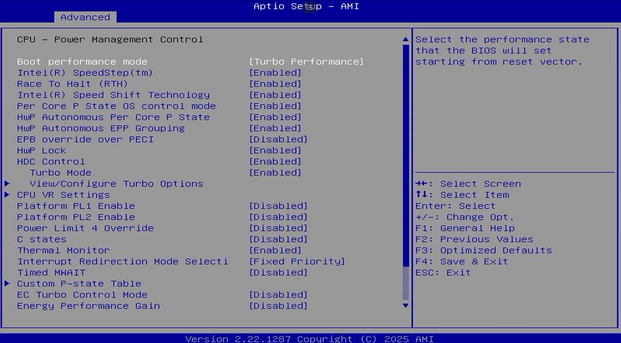621x343 pixels.
Task: Expand arrow beside View/Configure Turbo Options
Action: [7, 183]
